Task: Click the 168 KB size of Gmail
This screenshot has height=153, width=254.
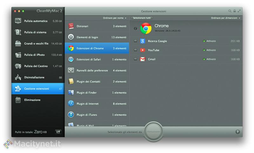Action: coord(235,59)
